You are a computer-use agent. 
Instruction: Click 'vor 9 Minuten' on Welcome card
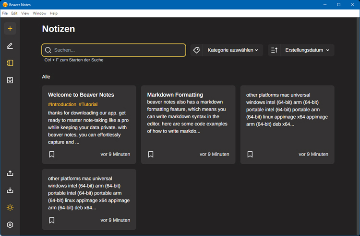115,154
